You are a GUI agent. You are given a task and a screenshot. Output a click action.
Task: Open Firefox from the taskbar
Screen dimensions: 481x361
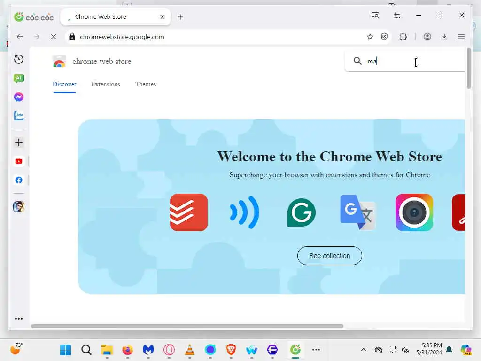click(x=128, y=350)
